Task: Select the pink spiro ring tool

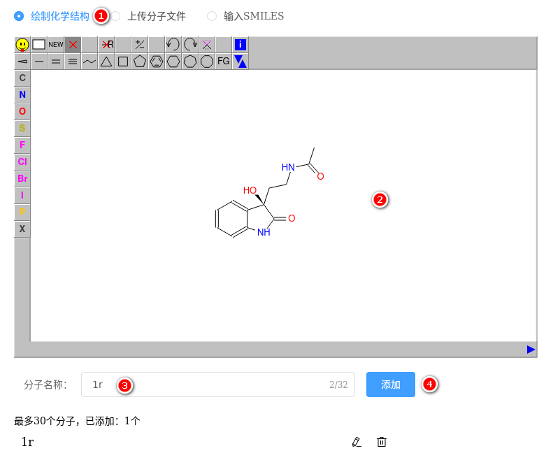Action: [x=207, y=45]
